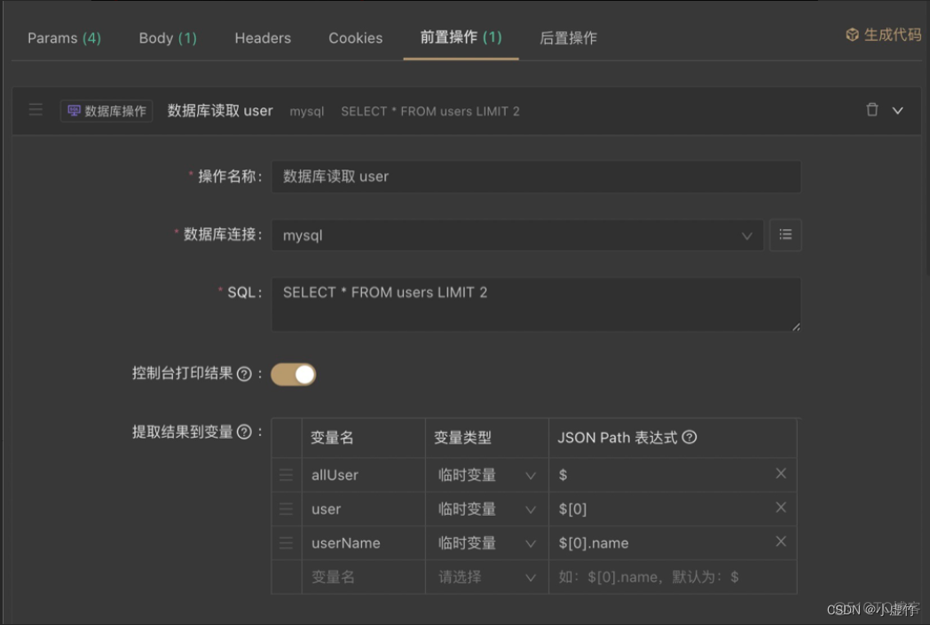Collapse the 数据库读取 user step with the chevron
The height and width of the screenshot is (625, 930).
(897, 111)
